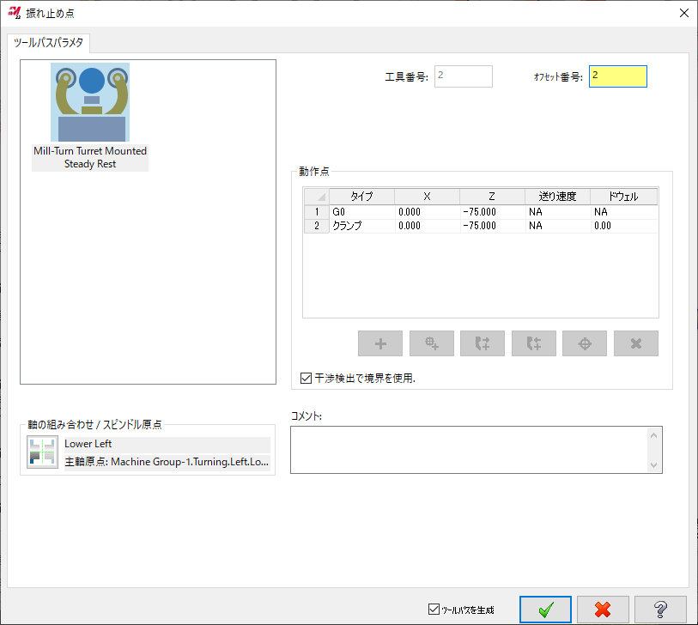This screenshot has height=625, width=698.
Task: Click the クランプ type cell
Action: coord(362,226)
